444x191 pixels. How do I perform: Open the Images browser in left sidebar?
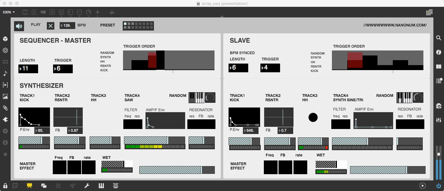pos(5,96)
